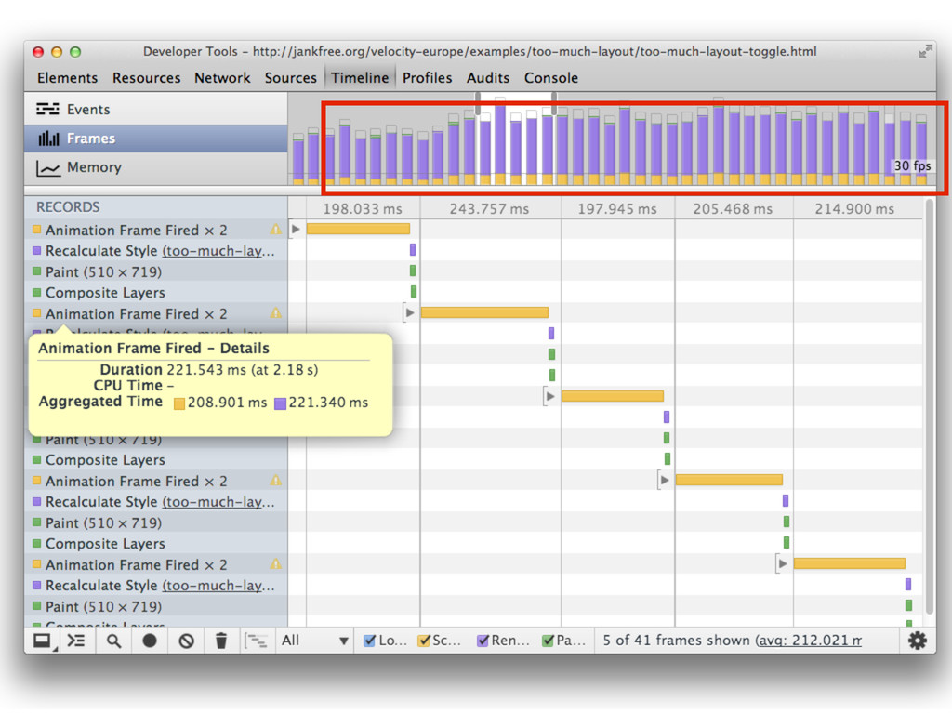This screenshot has width=952, height=714.
Task: Expand the last Animation Frame Fired record
Action: 782,563
